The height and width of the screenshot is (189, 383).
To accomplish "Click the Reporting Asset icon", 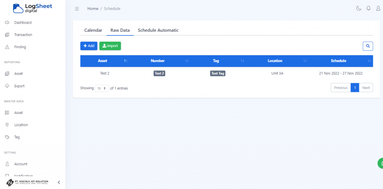I will click(x=7, y=74).
